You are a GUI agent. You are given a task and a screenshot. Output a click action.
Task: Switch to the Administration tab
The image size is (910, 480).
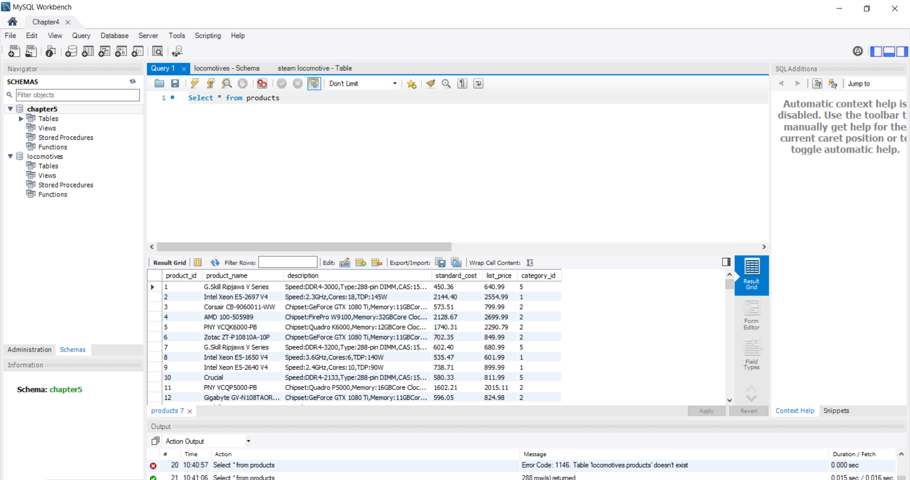coord(29,350)
